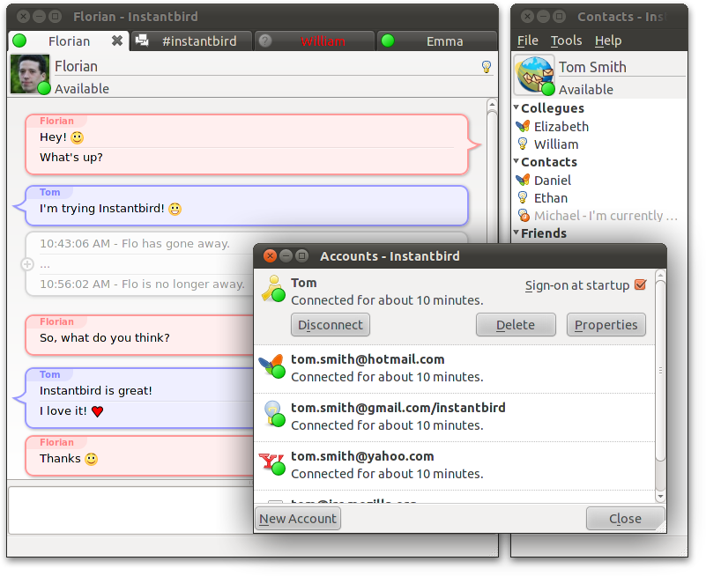706x576 pixels.
Task: Collapse the Collegues contact group
Action: [x=515, y=107]
